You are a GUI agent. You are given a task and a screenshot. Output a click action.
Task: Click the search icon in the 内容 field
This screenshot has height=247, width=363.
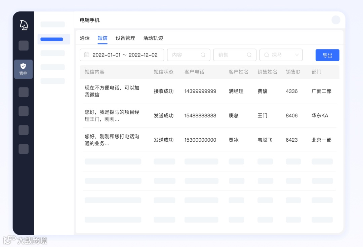(203, 55)
